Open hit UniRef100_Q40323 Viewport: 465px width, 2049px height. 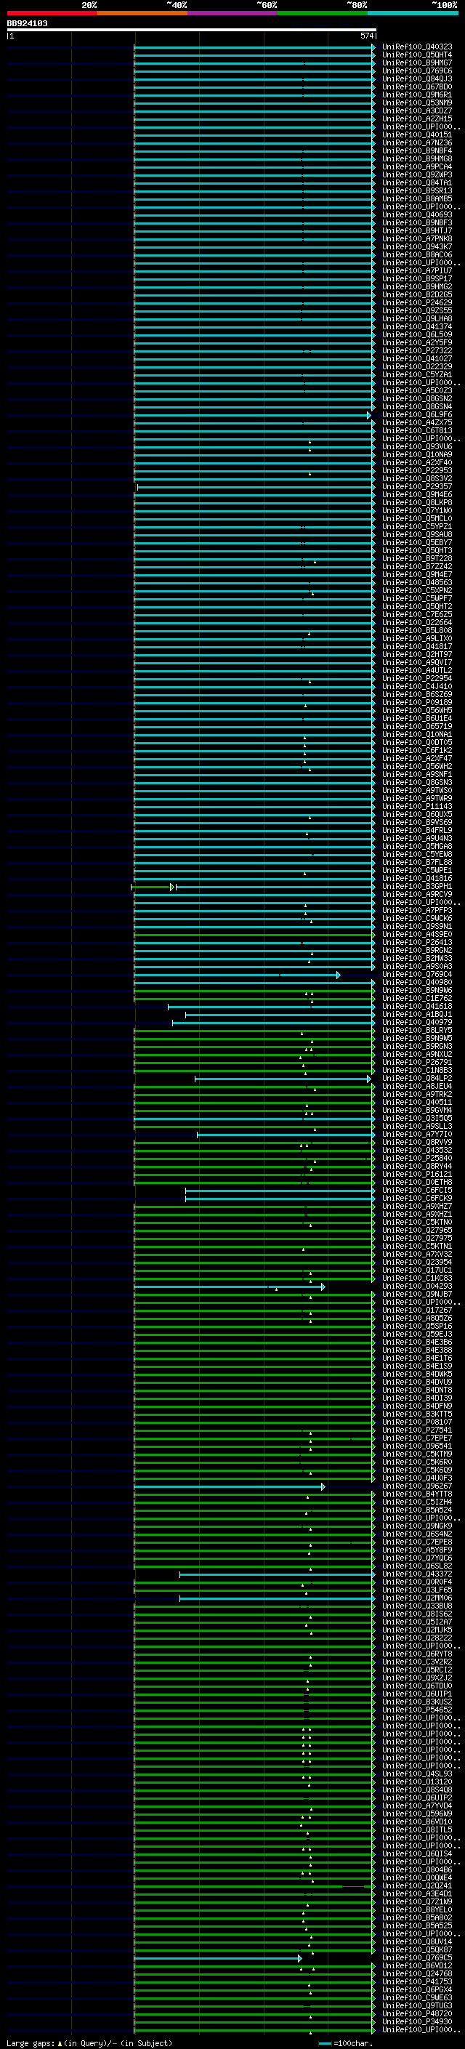[x=417, y=47]
